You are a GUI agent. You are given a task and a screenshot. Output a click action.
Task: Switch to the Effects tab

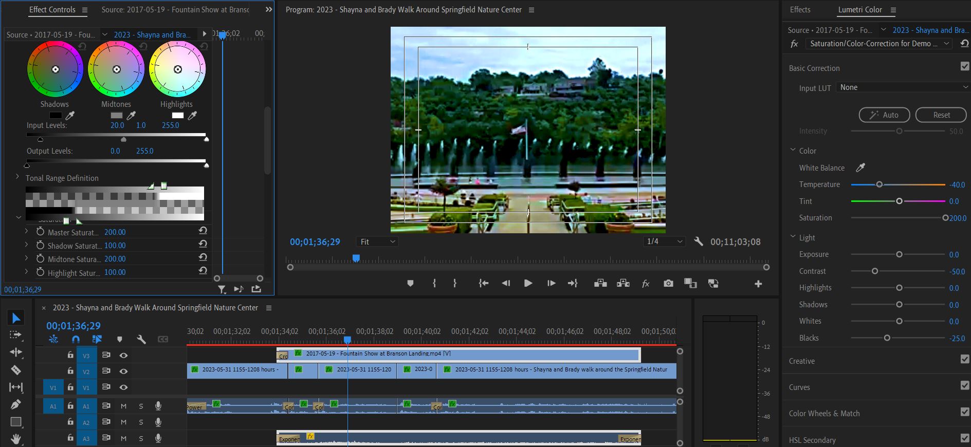point(800,9)
